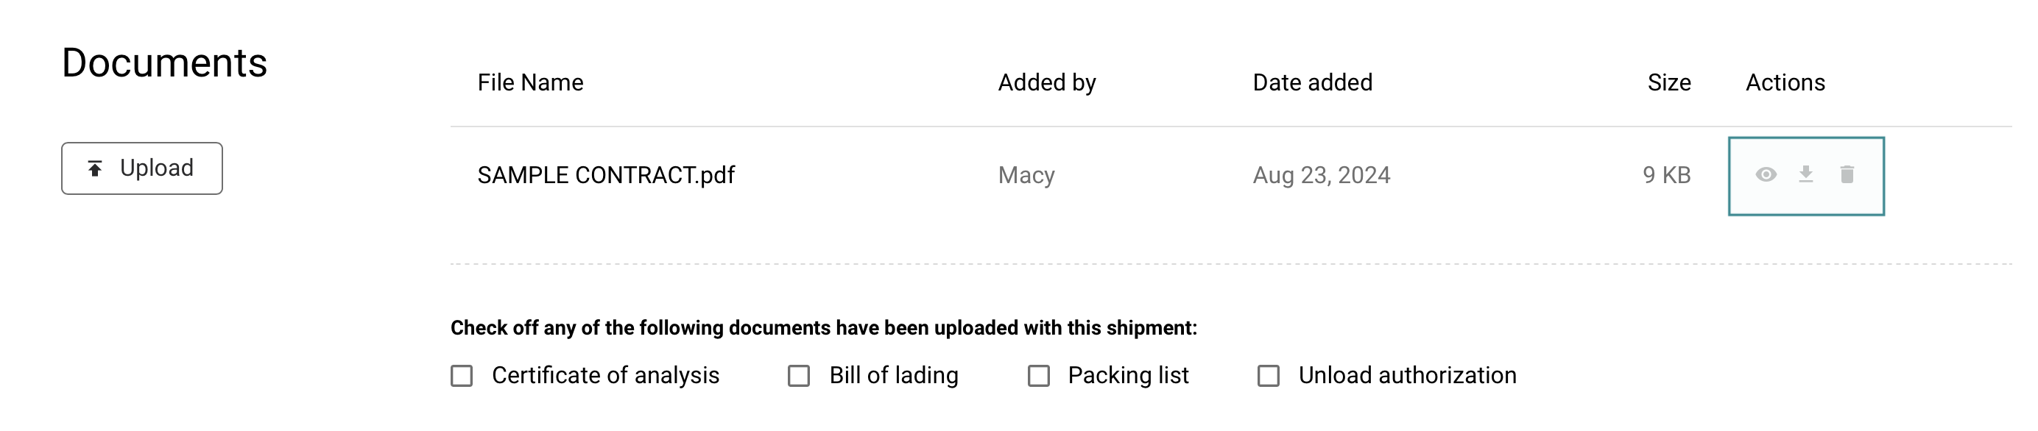Download the SAMPLE CONTRACT.pdf file
This screenshot has width=2038, height=431.
[x=1806, y=174]
